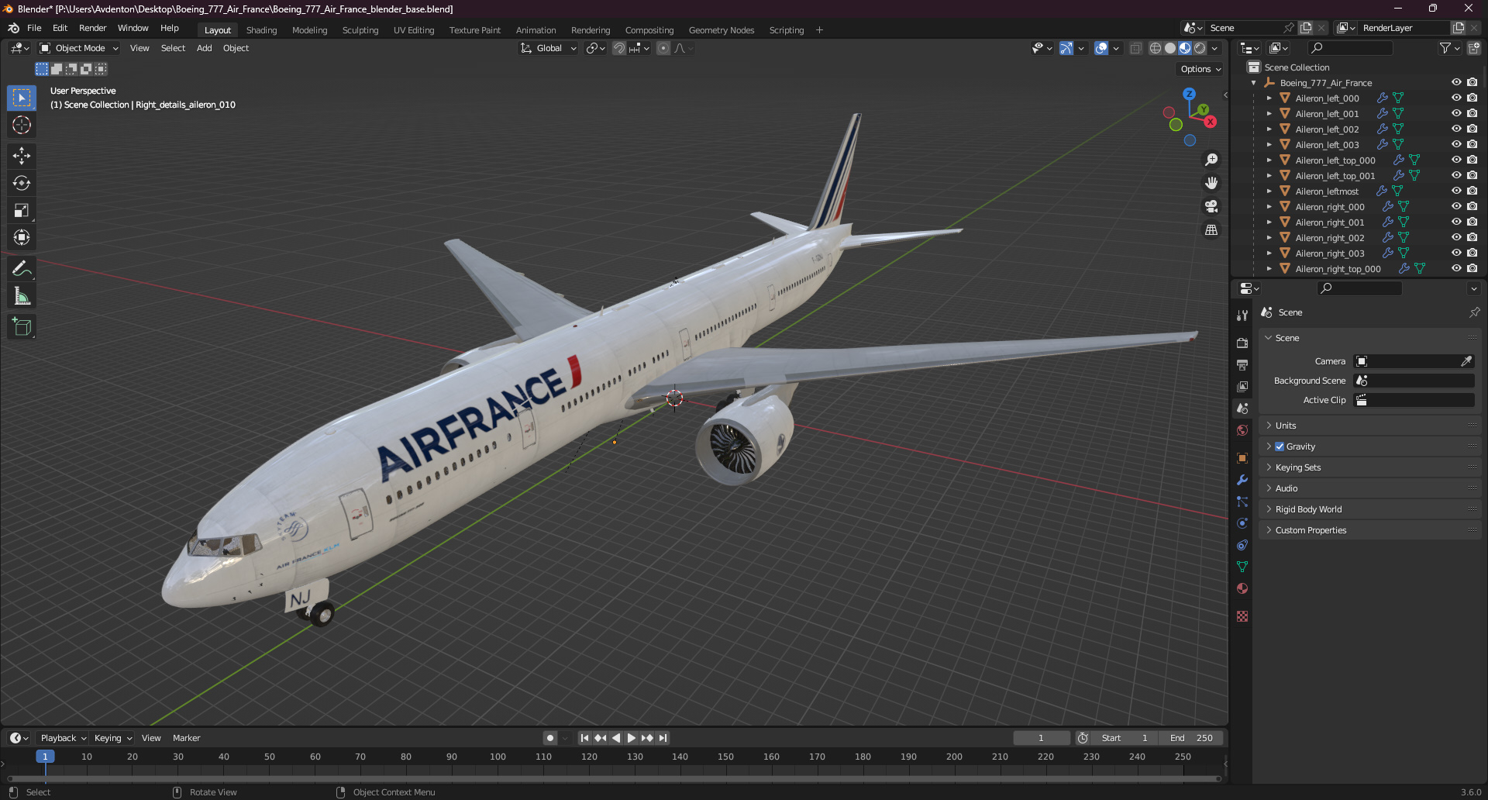This screenshot has width=1488, height=800.
Task: Disable rendering of Aileron_leftmost
Action: click(1472, 191)
